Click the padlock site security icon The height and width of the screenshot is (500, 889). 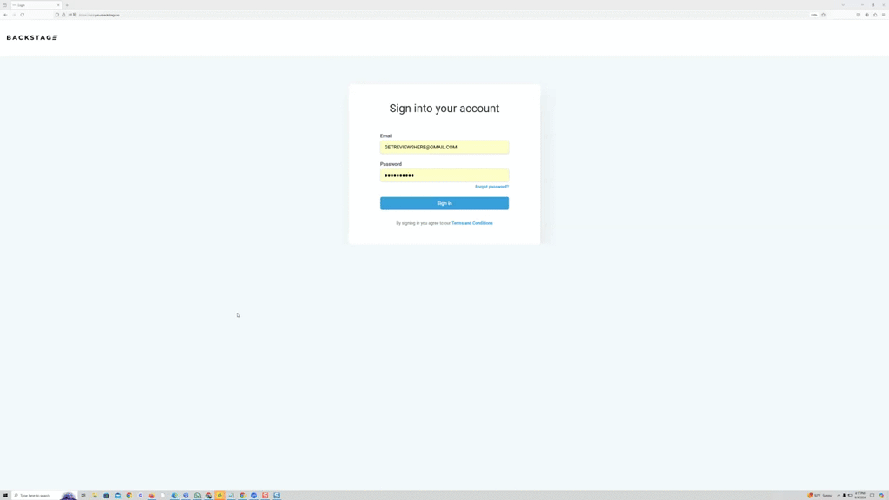click(63, 15)
